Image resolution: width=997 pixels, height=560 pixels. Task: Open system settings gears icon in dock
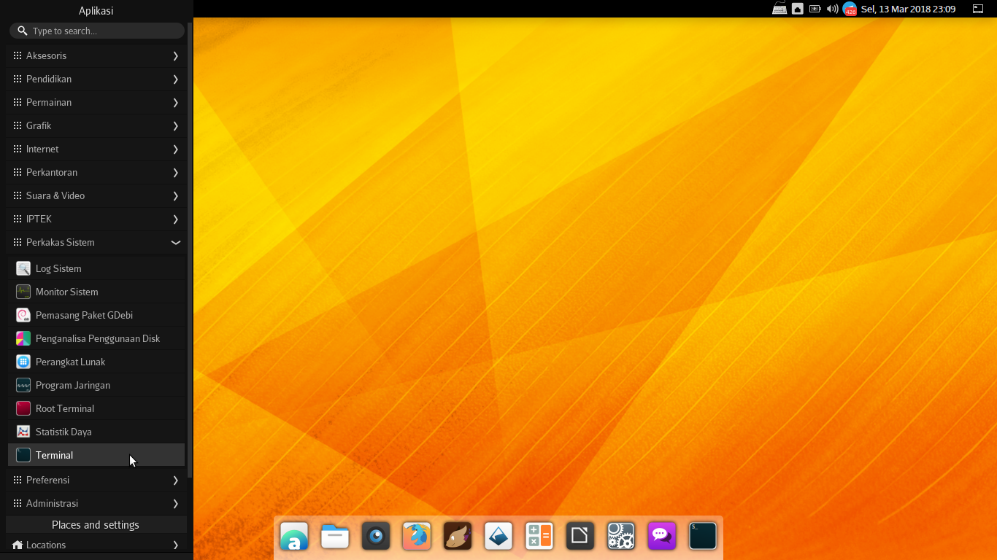(x=621, y=537)
